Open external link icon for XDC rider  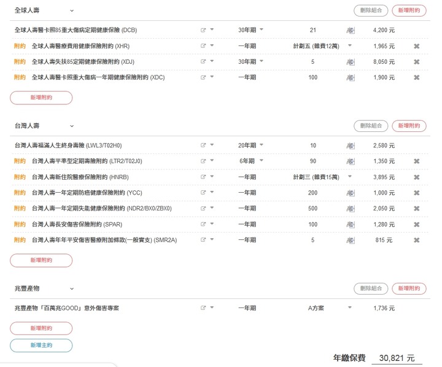[203, 77]
